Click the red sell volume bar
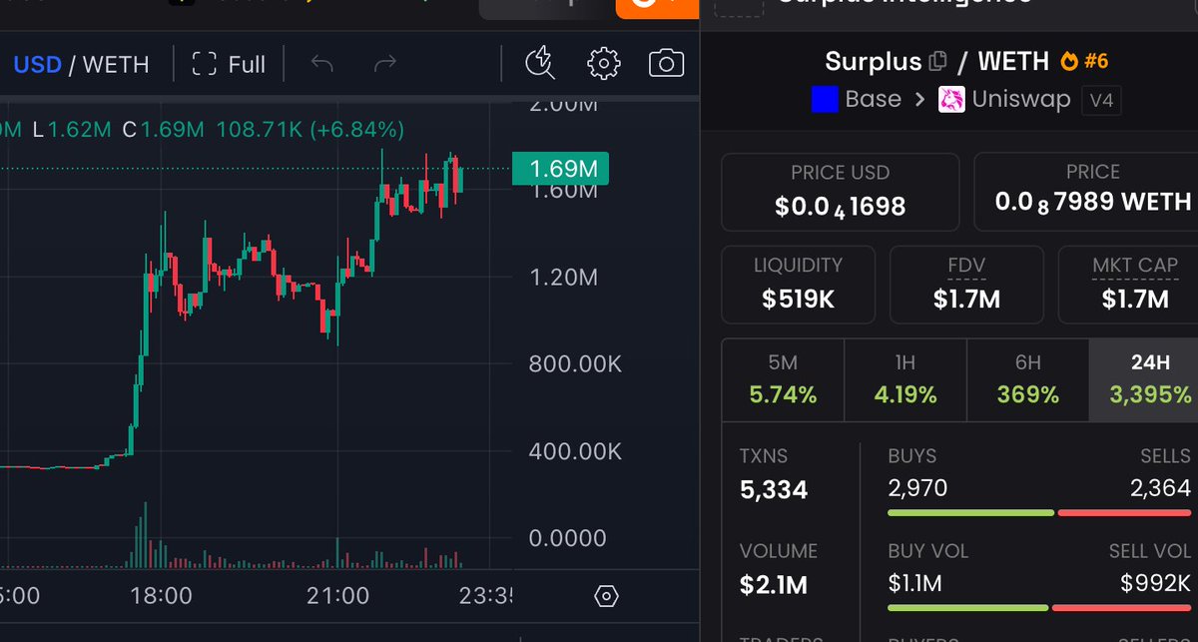The image size is (1198, 642). (x=1122, y=608)
